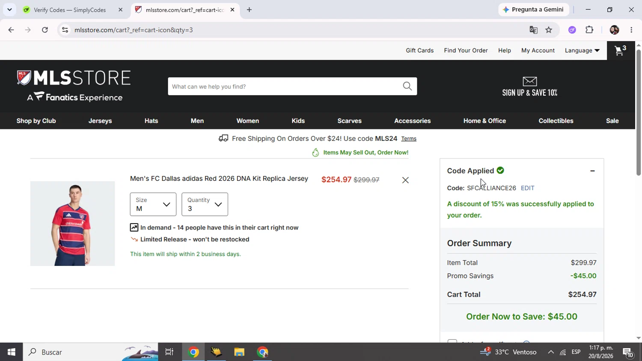This screenshot has width=642, height=361.
Task: Open File Explorer from the taskbar
Action: [x=239, y=352]
